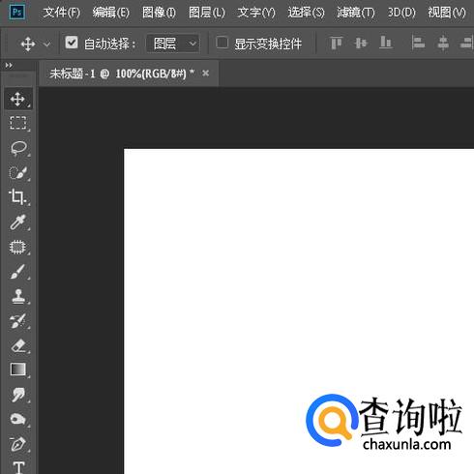The width and height of the screenshot is (474, 474).
Task: Uncheck the 自动选择 checkbox
Action: coord(72,43)
